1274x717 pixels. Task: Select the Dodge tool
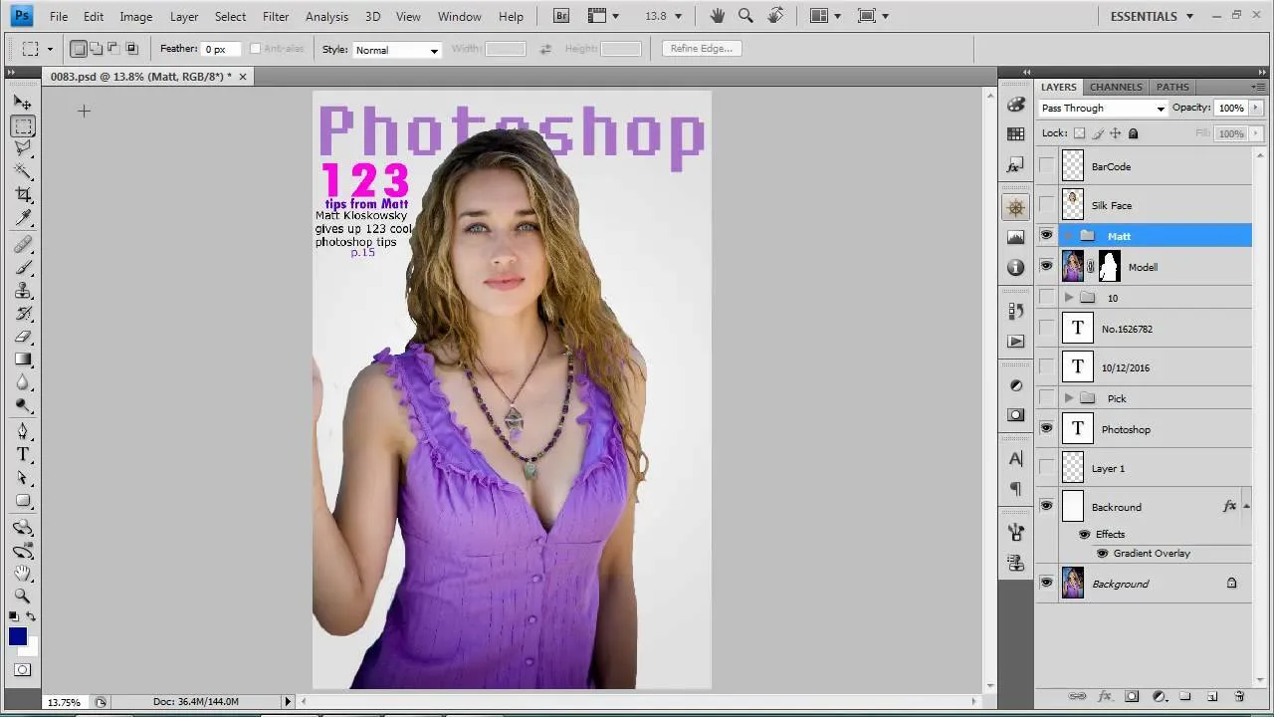pyautogui.click(x=23, y=404)
